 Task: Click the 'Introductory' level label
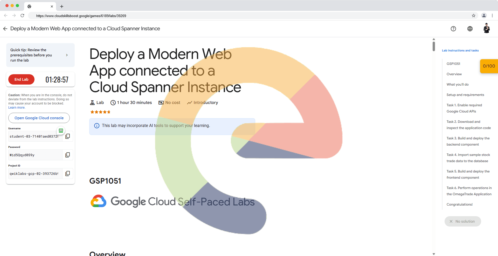[206, 103]
